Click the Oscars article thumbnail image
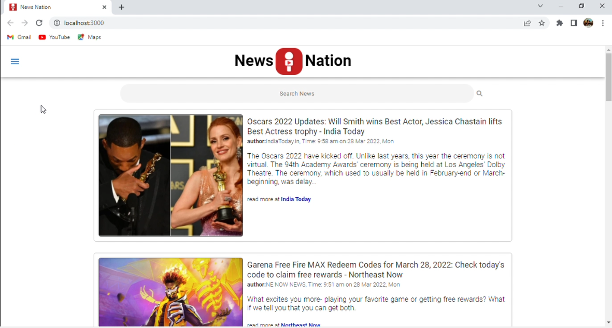 (x=170, y=175)
